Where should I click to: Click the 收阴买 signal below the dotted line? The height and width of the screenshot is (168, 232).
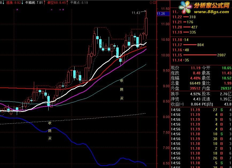coord(50,131)
